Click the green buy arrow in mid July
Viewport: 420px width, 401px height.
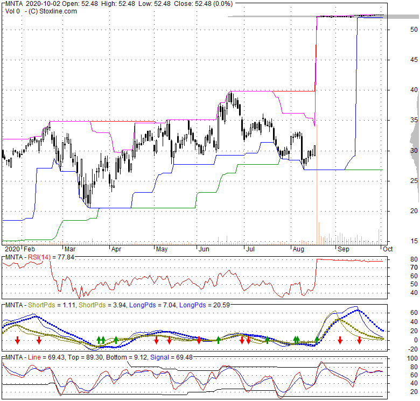pos(267,340)
